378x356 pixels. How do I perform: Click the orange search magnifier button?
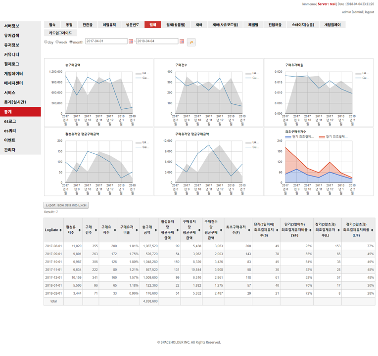[x=191, y=43]
